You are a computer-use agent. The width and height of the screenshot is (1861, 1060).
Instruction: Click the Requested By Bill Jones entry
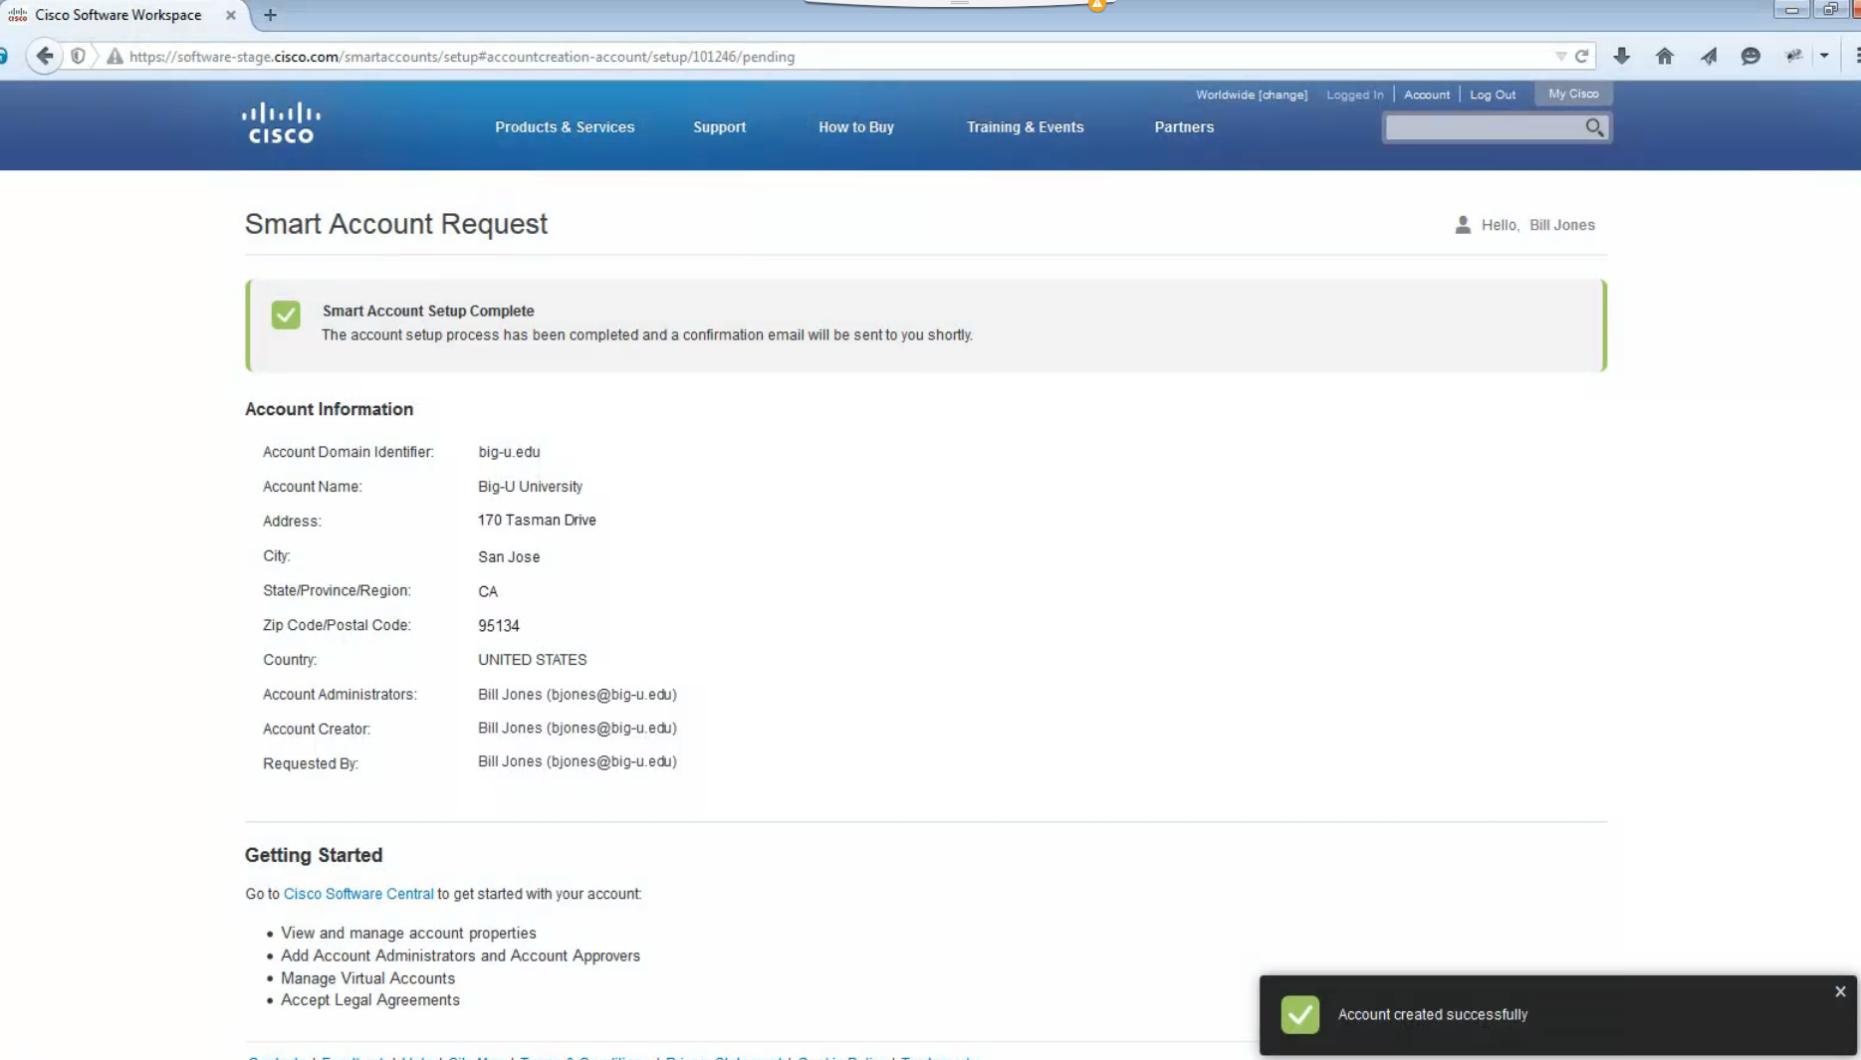click(x=578, y=761)
